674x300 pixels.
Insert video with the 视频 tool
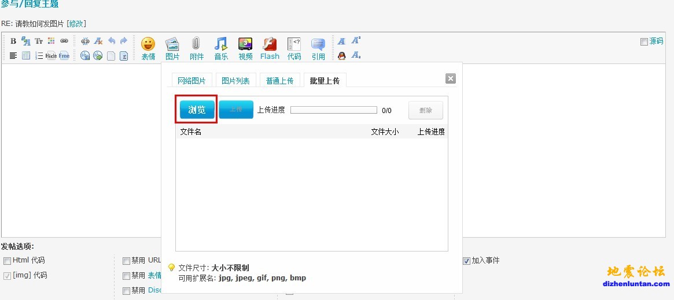pyautogui.click(x=245, y=48)
